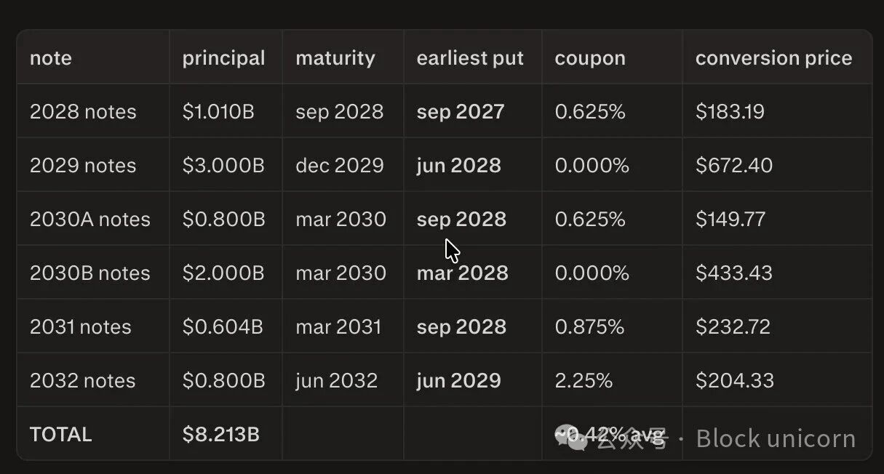Click the "2029 notes" row label
The image size is (884, 474).
tap(83, 166)
